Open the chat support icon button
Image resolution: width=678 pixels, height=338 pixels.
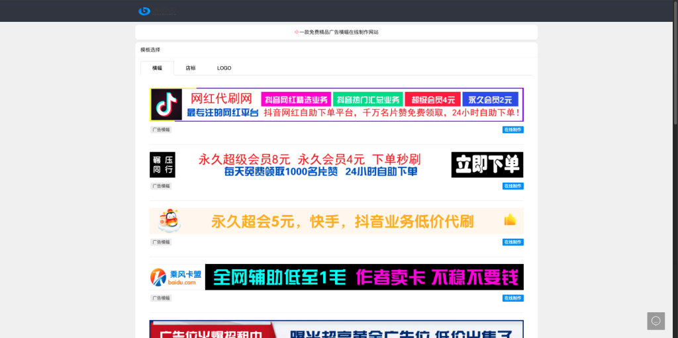point(655,321)
